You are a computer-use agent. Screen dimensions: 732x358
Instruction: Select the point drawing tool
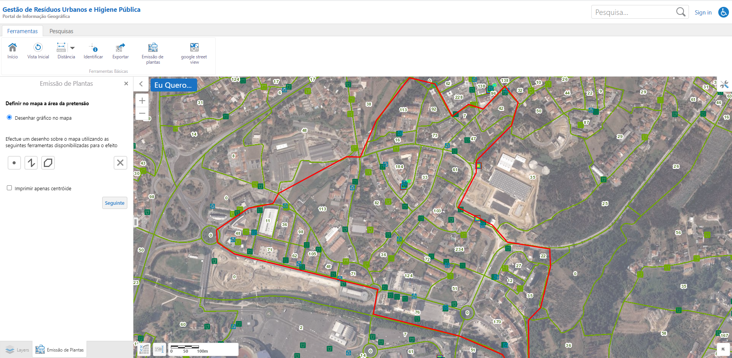[x=14, y=163]
